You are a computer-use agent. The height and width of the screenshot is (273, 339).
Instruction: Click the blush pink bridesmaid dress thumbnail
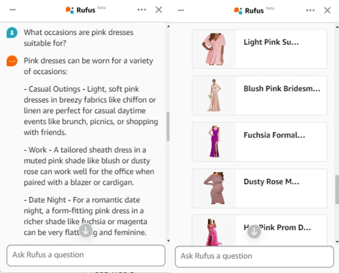(214, 95)
